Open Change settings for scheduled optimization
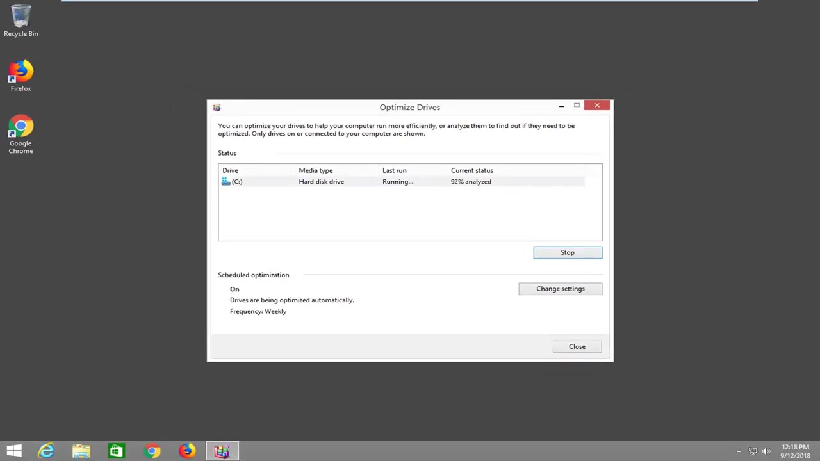 [x=561, y=289]
